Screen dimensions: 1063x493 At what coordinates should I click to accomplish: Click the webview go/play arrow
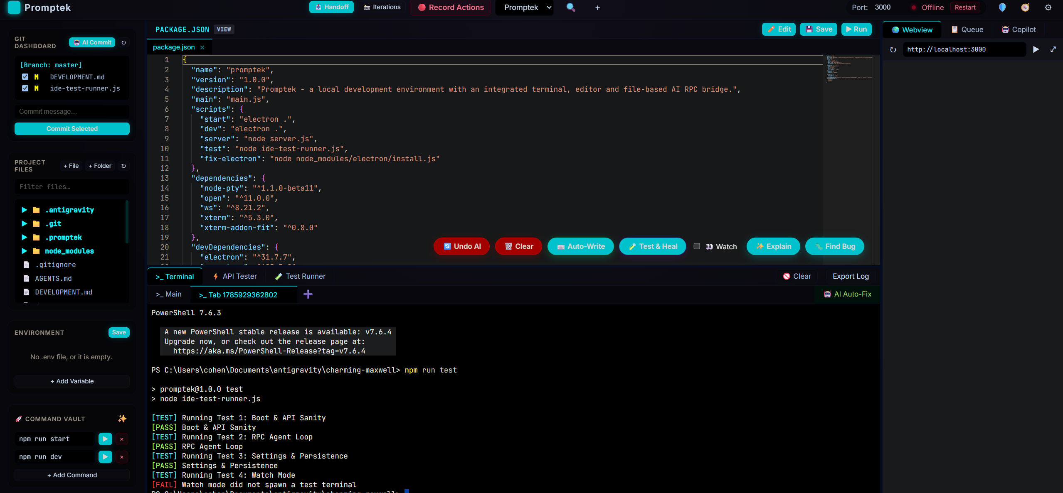click(x=1036, y=49)
